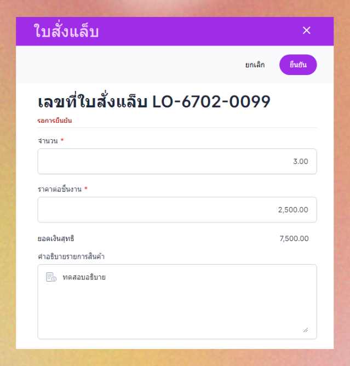Click the ยกเลิก cancel button
Viewport: 350px width, 366px height.
point(255,65)
